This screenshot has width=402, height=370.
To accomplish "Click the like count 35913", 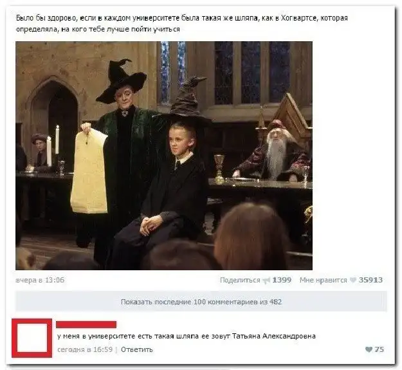I will coord(370,280).
